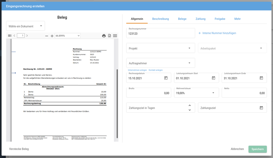Click the Brutto amount field
The height and width of the screenshot is (158, 273).
click(149, 93)
